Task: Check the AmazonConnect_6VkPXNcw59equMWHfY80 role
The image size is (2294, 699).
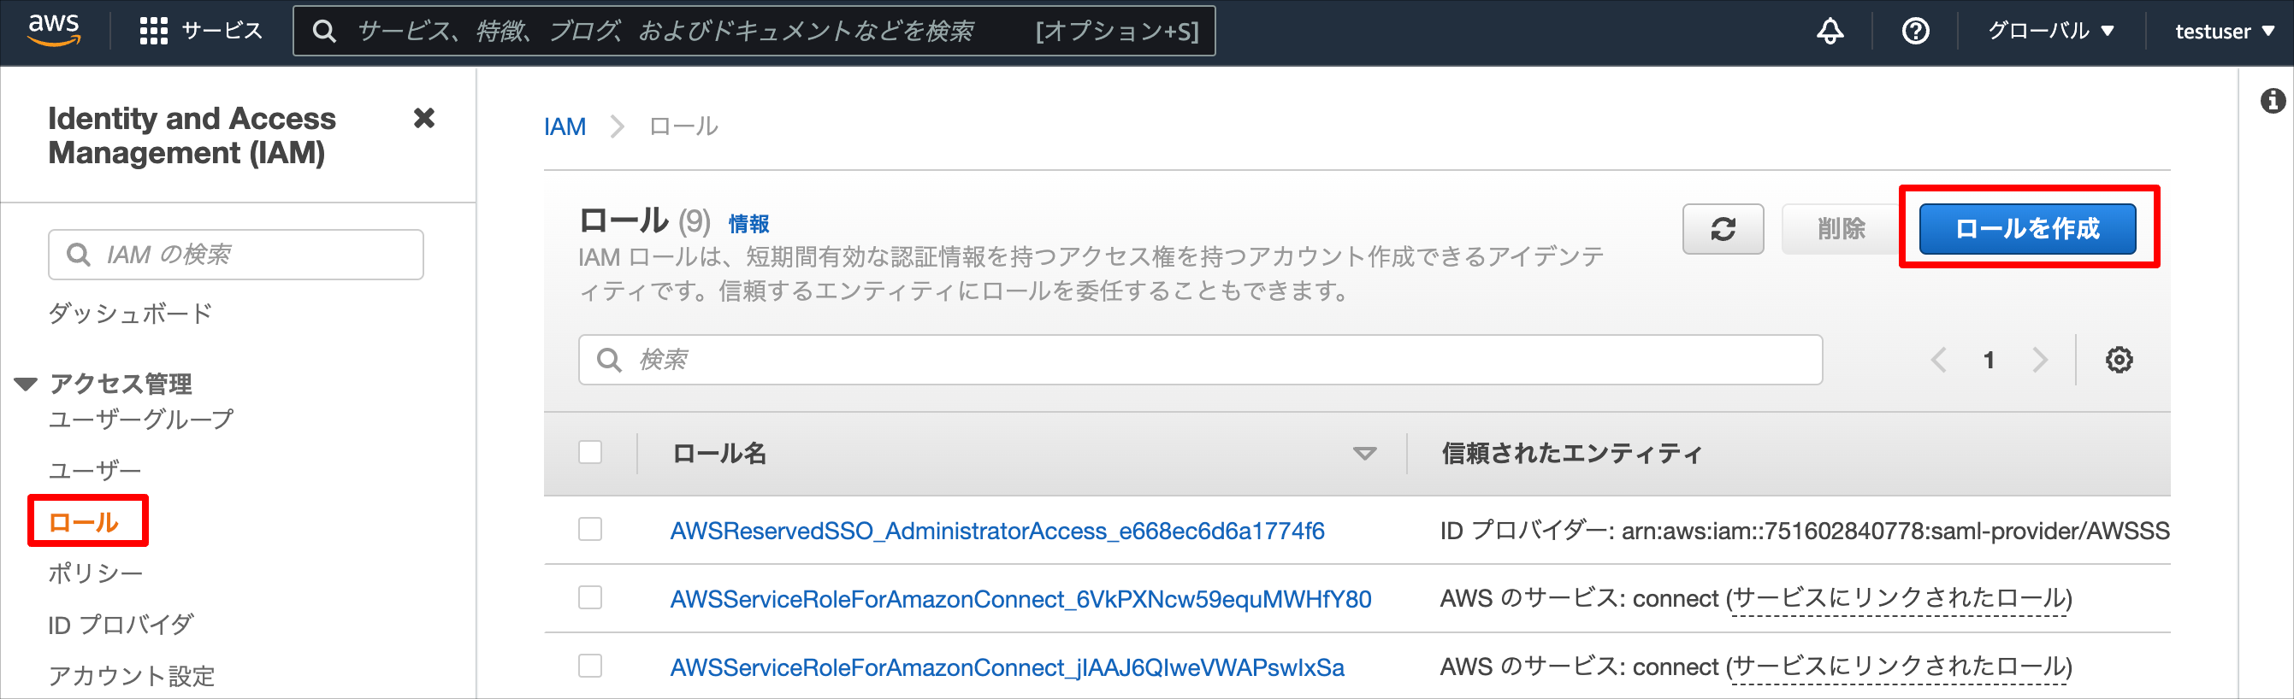Action: 589,596
